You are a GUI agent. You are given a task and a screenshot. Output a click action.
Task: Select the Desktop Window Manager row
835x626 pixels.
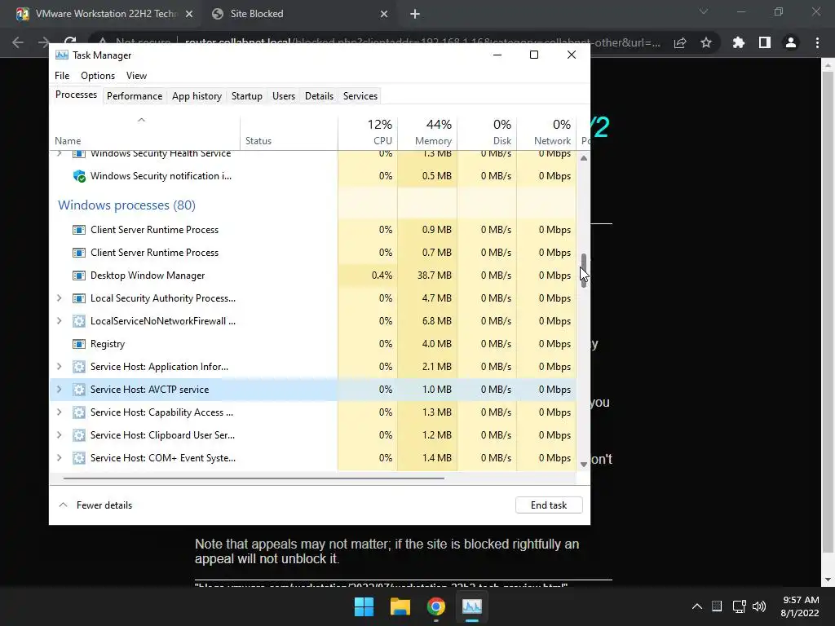point(312,276)
